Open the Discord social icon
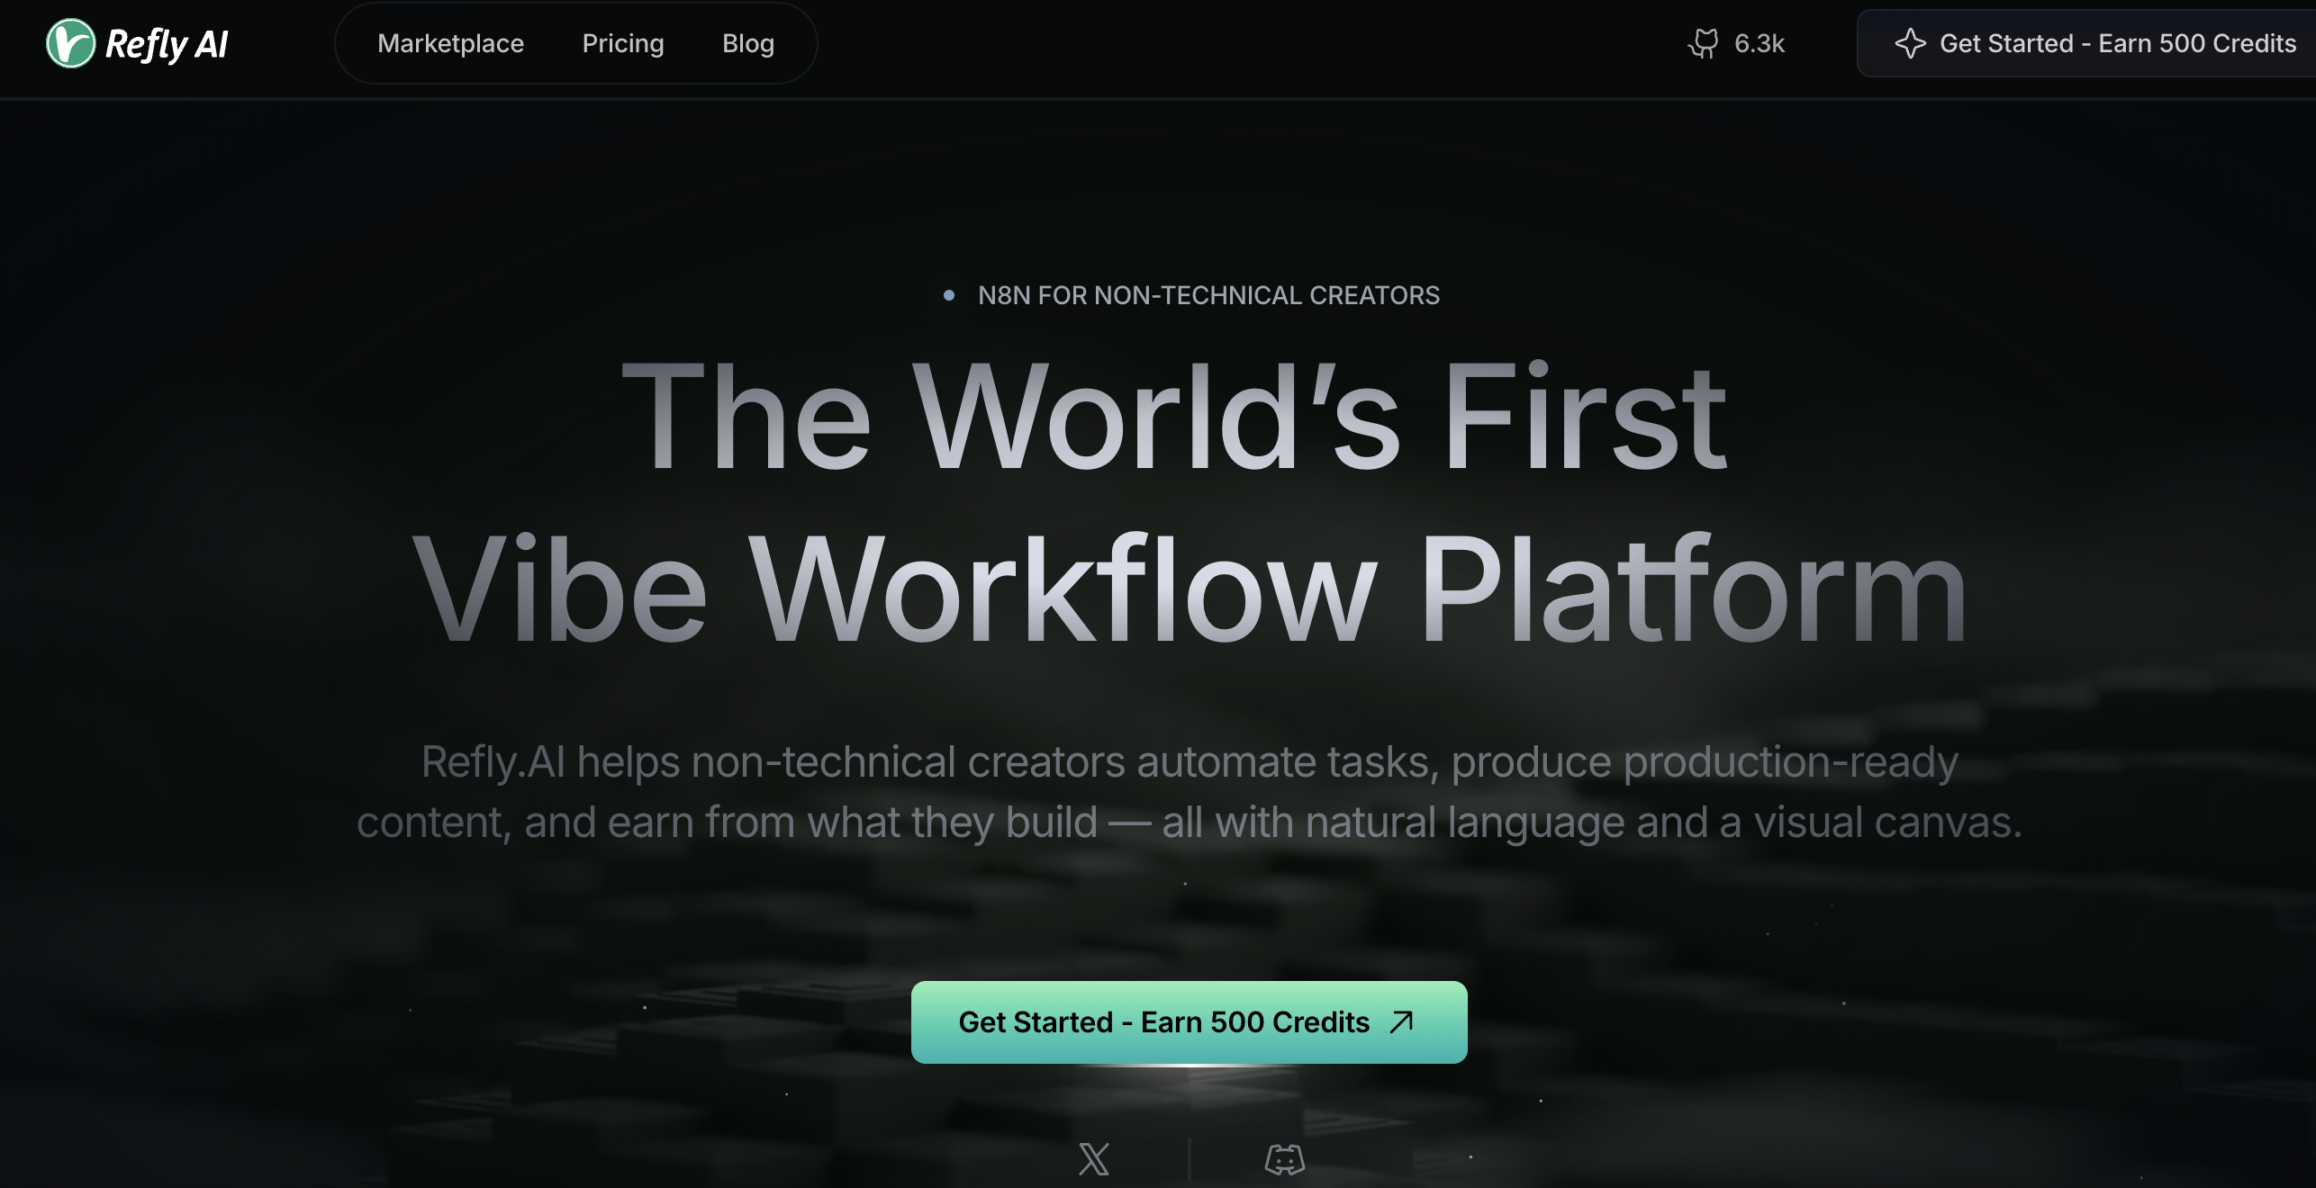Image resolution: width=2316 pixels, height=1188 pixels. click(x=1284, y=1159)
